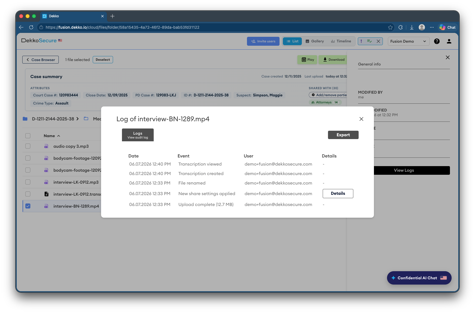Open browser extensions puzzle icon
The width and height of the screenshot is (475, 313).
click(x=401, y=27)
